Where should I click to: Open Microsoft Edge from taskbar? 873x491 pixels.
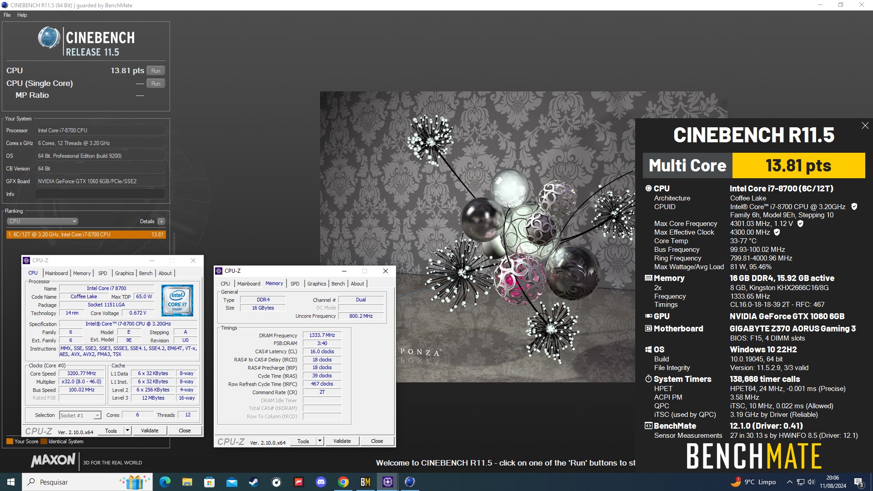click(165, 482)
